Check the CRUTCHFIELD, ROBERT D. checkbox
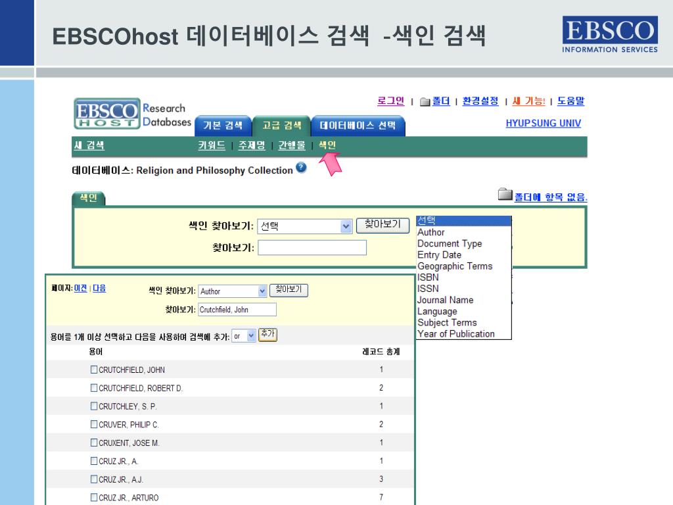 (94, 388)
